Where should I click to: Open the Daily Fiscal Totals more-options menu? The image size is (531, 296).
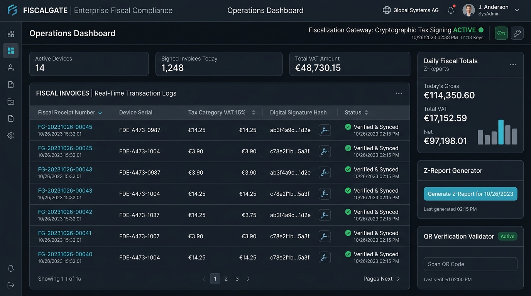coord(513,64)
